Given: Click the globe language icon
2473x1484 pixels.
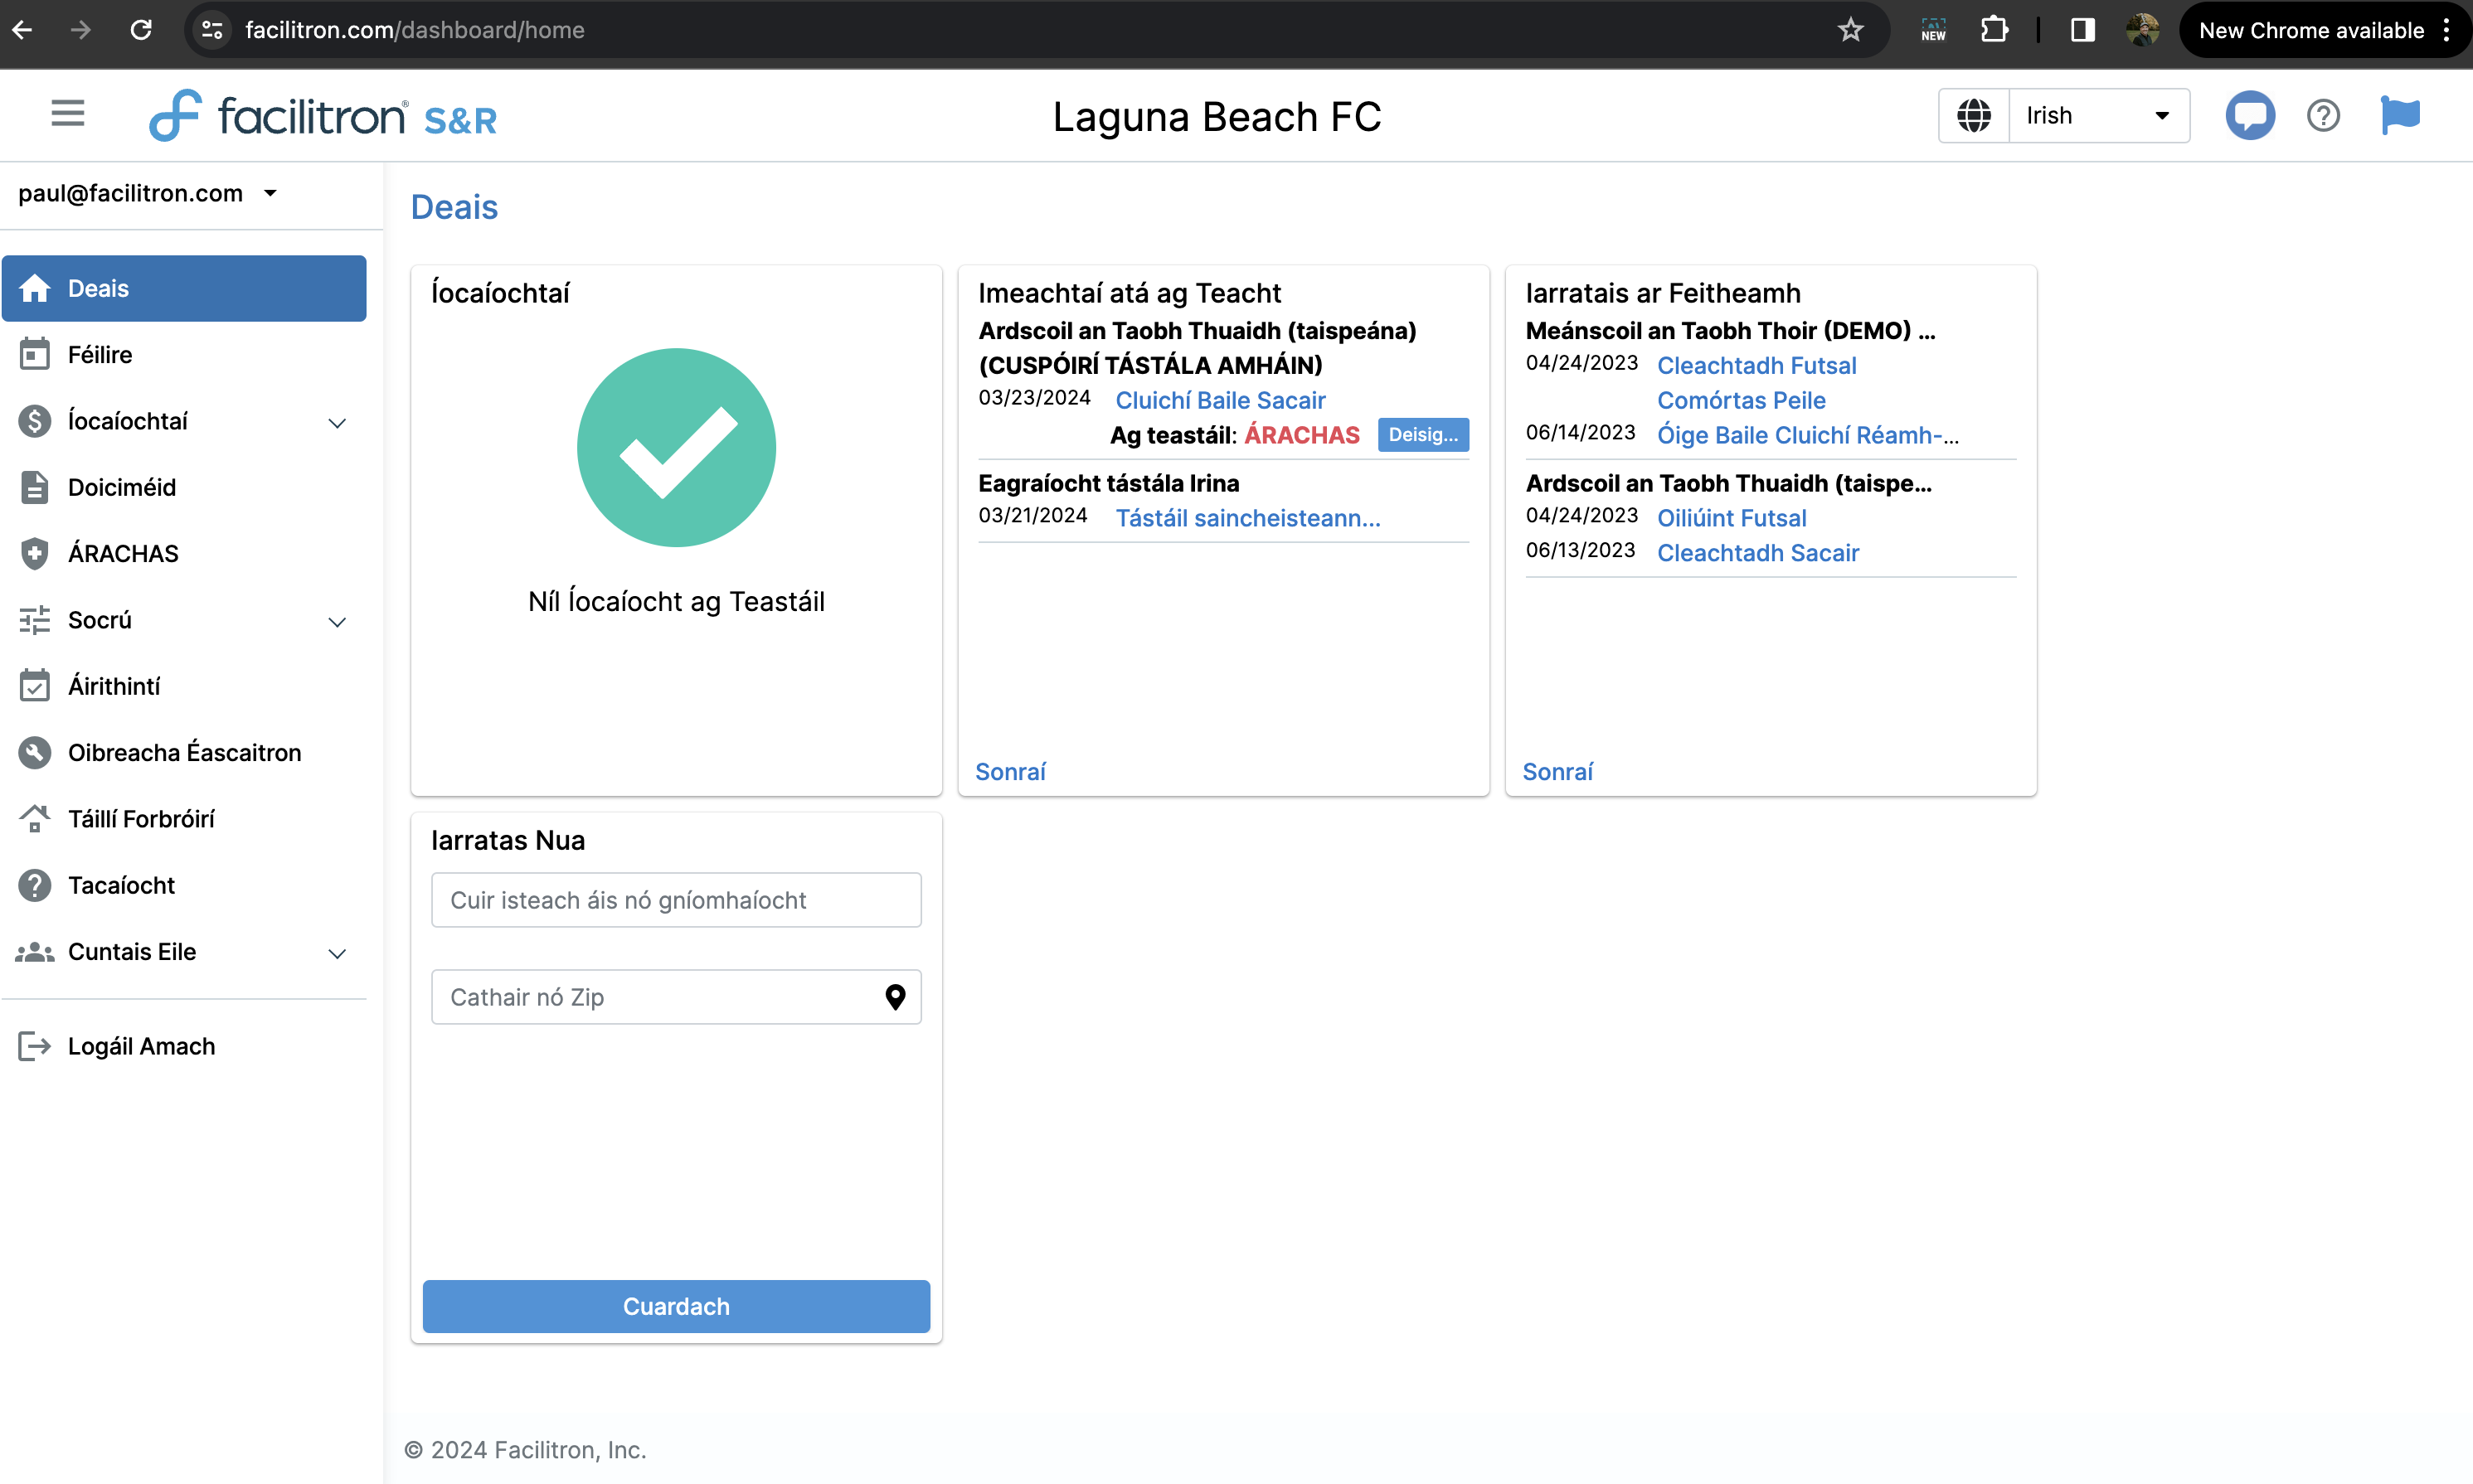Looking at the screenshot, I should coord(1973,116).
